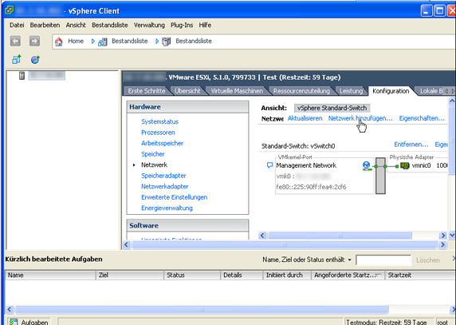
Task: Click the network diagram horizontal scrollbar
Action: [340, 236]
